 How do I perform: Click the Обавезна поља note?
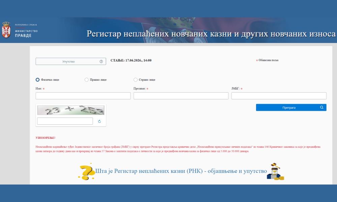pos(267,60)
